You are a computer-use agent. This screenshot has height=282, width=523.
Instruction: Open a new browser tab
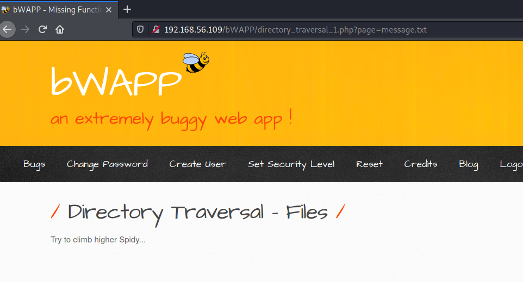127,9
